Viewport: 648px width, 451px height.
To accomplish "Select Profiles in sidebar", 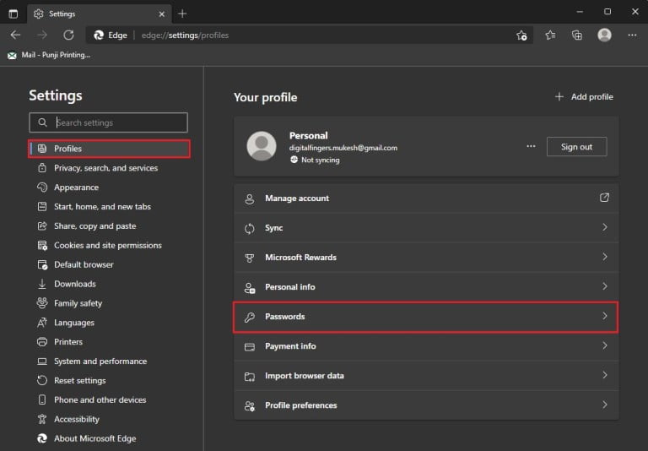I will coord(109,149).
